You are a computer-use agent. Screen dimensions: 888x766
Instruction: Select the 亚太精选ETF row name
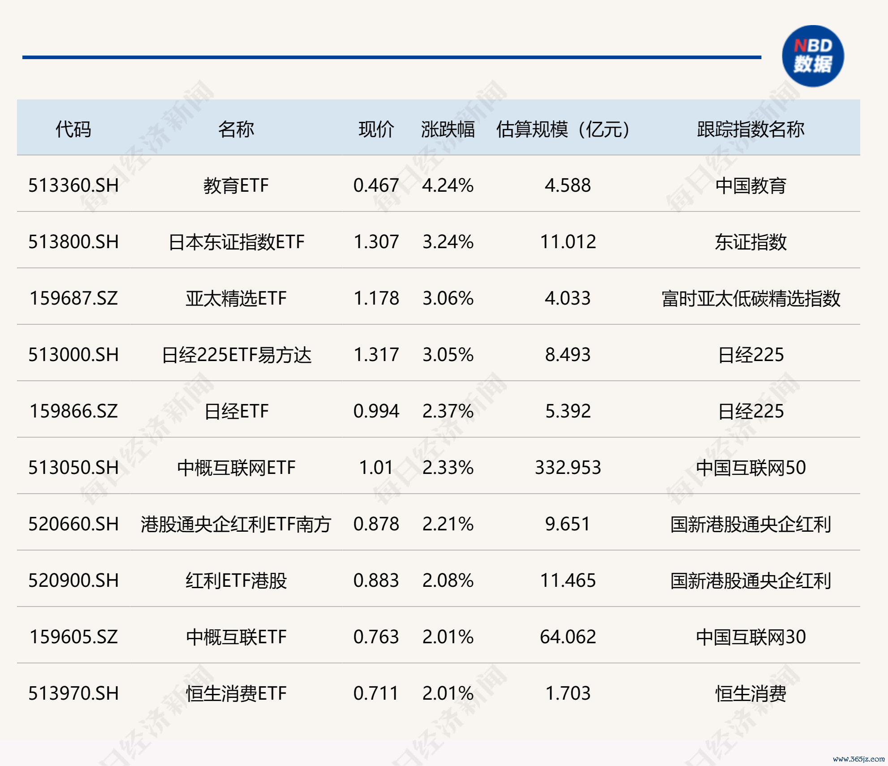point(236,298)
